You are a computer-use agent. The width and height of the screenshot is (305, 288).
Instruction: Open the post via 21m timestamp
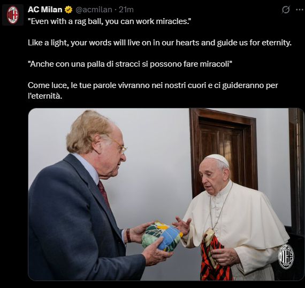pos(126,10)
